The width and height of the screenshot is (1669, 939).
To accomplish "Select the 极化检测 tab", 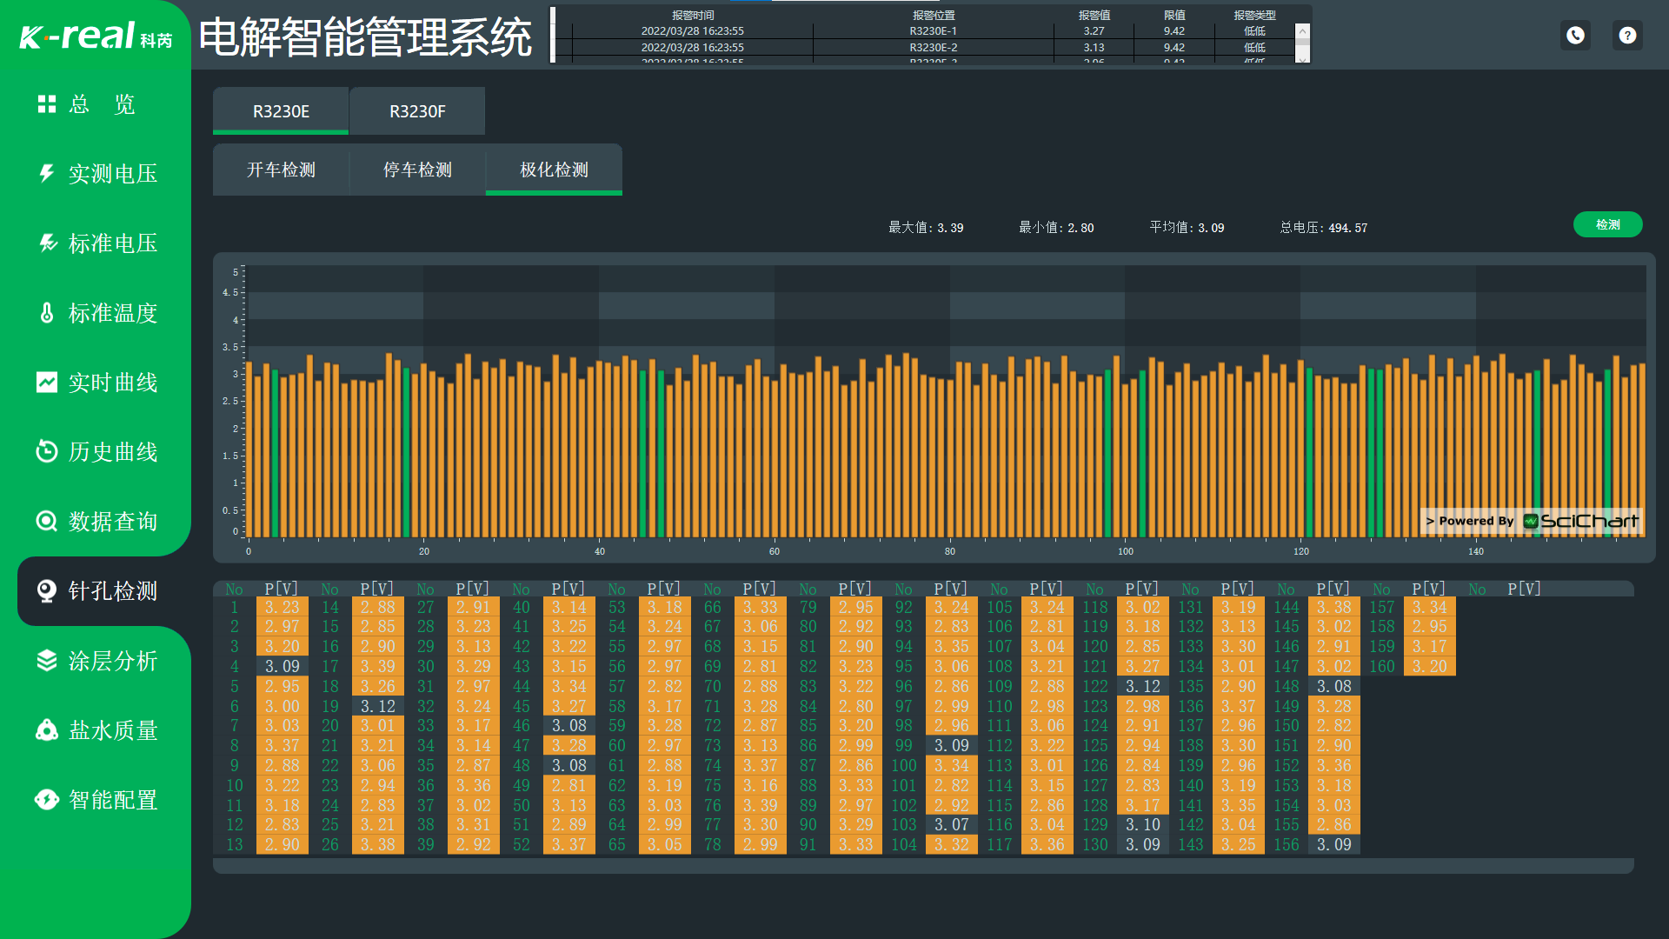I will (x=554, y=170).
